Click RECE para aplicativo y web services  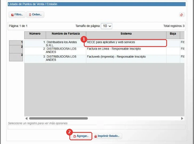click(111, 42)
